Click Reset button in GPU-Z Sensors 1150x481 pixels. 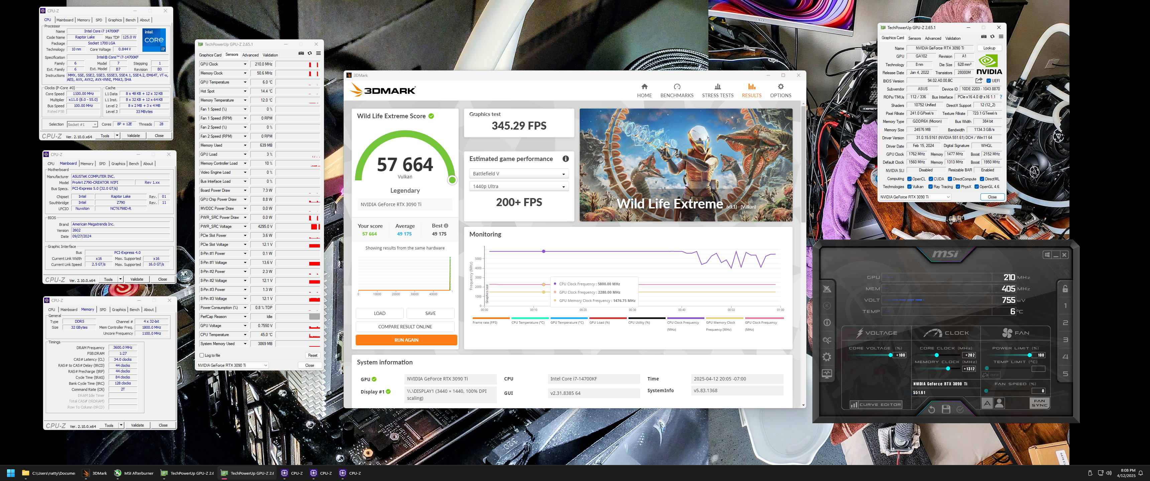point(313,356)
